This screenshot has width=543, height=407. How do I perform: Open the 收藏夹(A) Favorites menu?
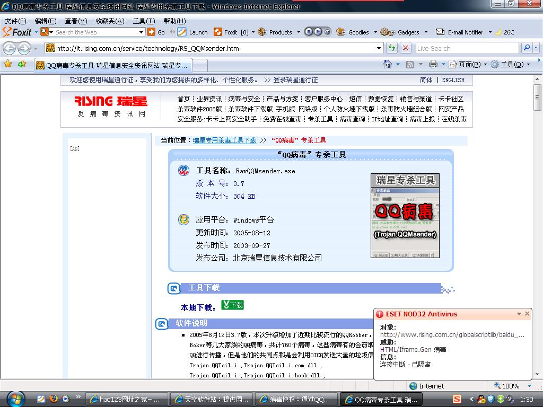[x=110, y=21]
